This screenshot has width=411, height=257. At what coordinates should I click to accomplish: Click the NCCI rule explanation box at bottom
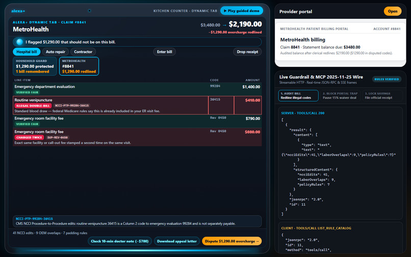pyautogui.click(x=137, y=221)
